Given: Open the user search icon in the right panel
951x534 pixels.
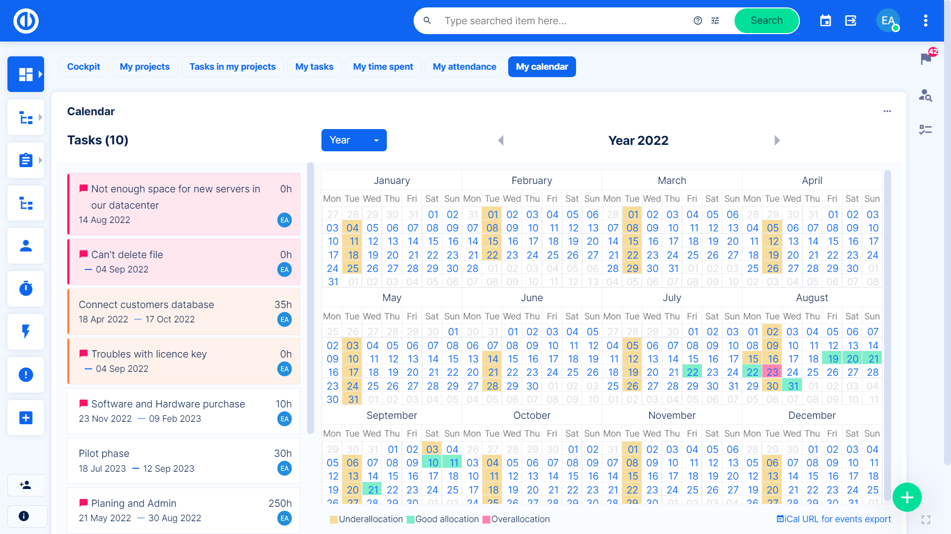Looking at the screenshot, I should (925, 95).
